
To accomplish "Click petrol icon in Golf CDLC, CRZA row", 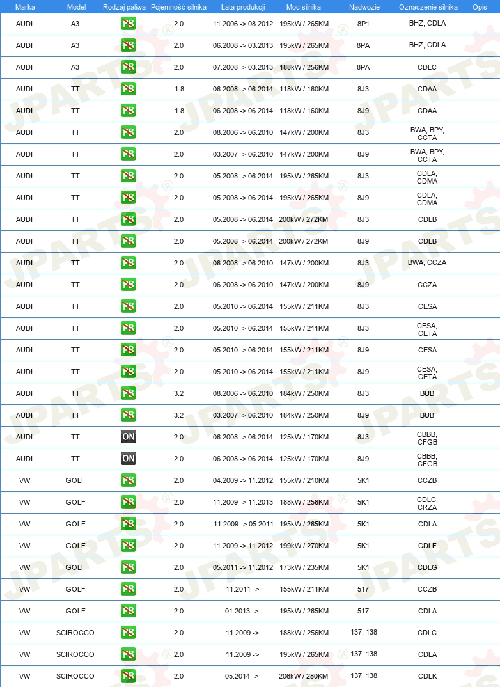I will [x=129, y=502].
